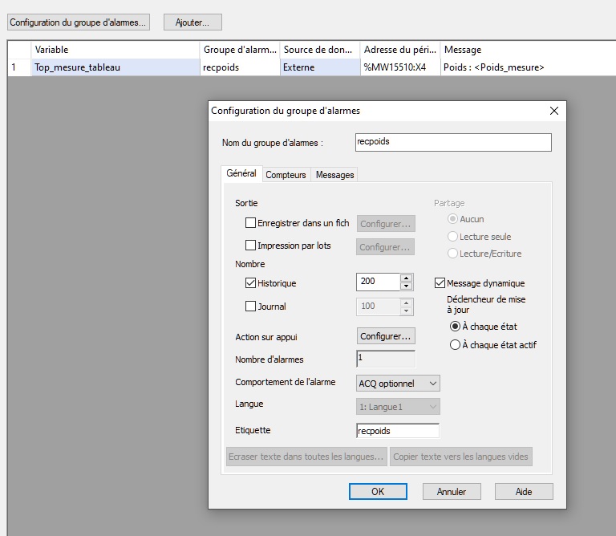616x536 pixels.
Task: Decrease the Historique count with down arrow
Action: point(406,286)
